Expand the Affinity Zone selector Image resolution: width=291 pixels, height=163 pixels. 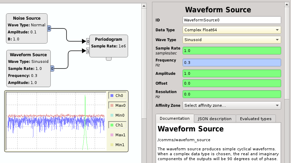pos(232,105)
